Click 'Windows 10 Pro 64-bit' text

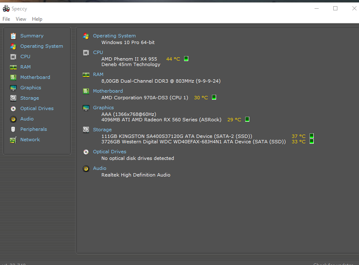point(128,42)
